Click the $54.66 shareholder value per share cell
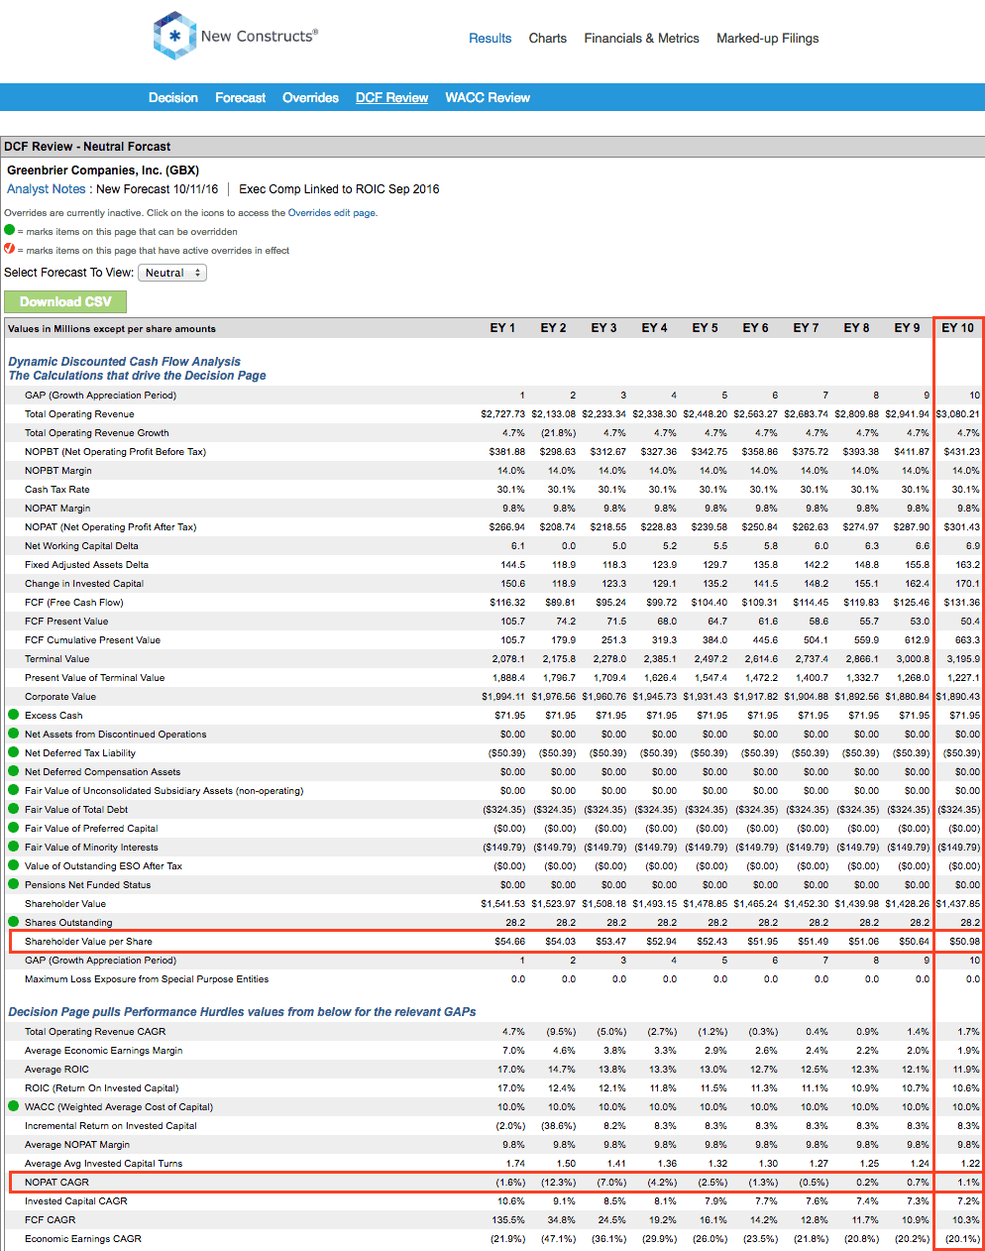The width and height of the screenshot is (985, 1251). (509, 942)
